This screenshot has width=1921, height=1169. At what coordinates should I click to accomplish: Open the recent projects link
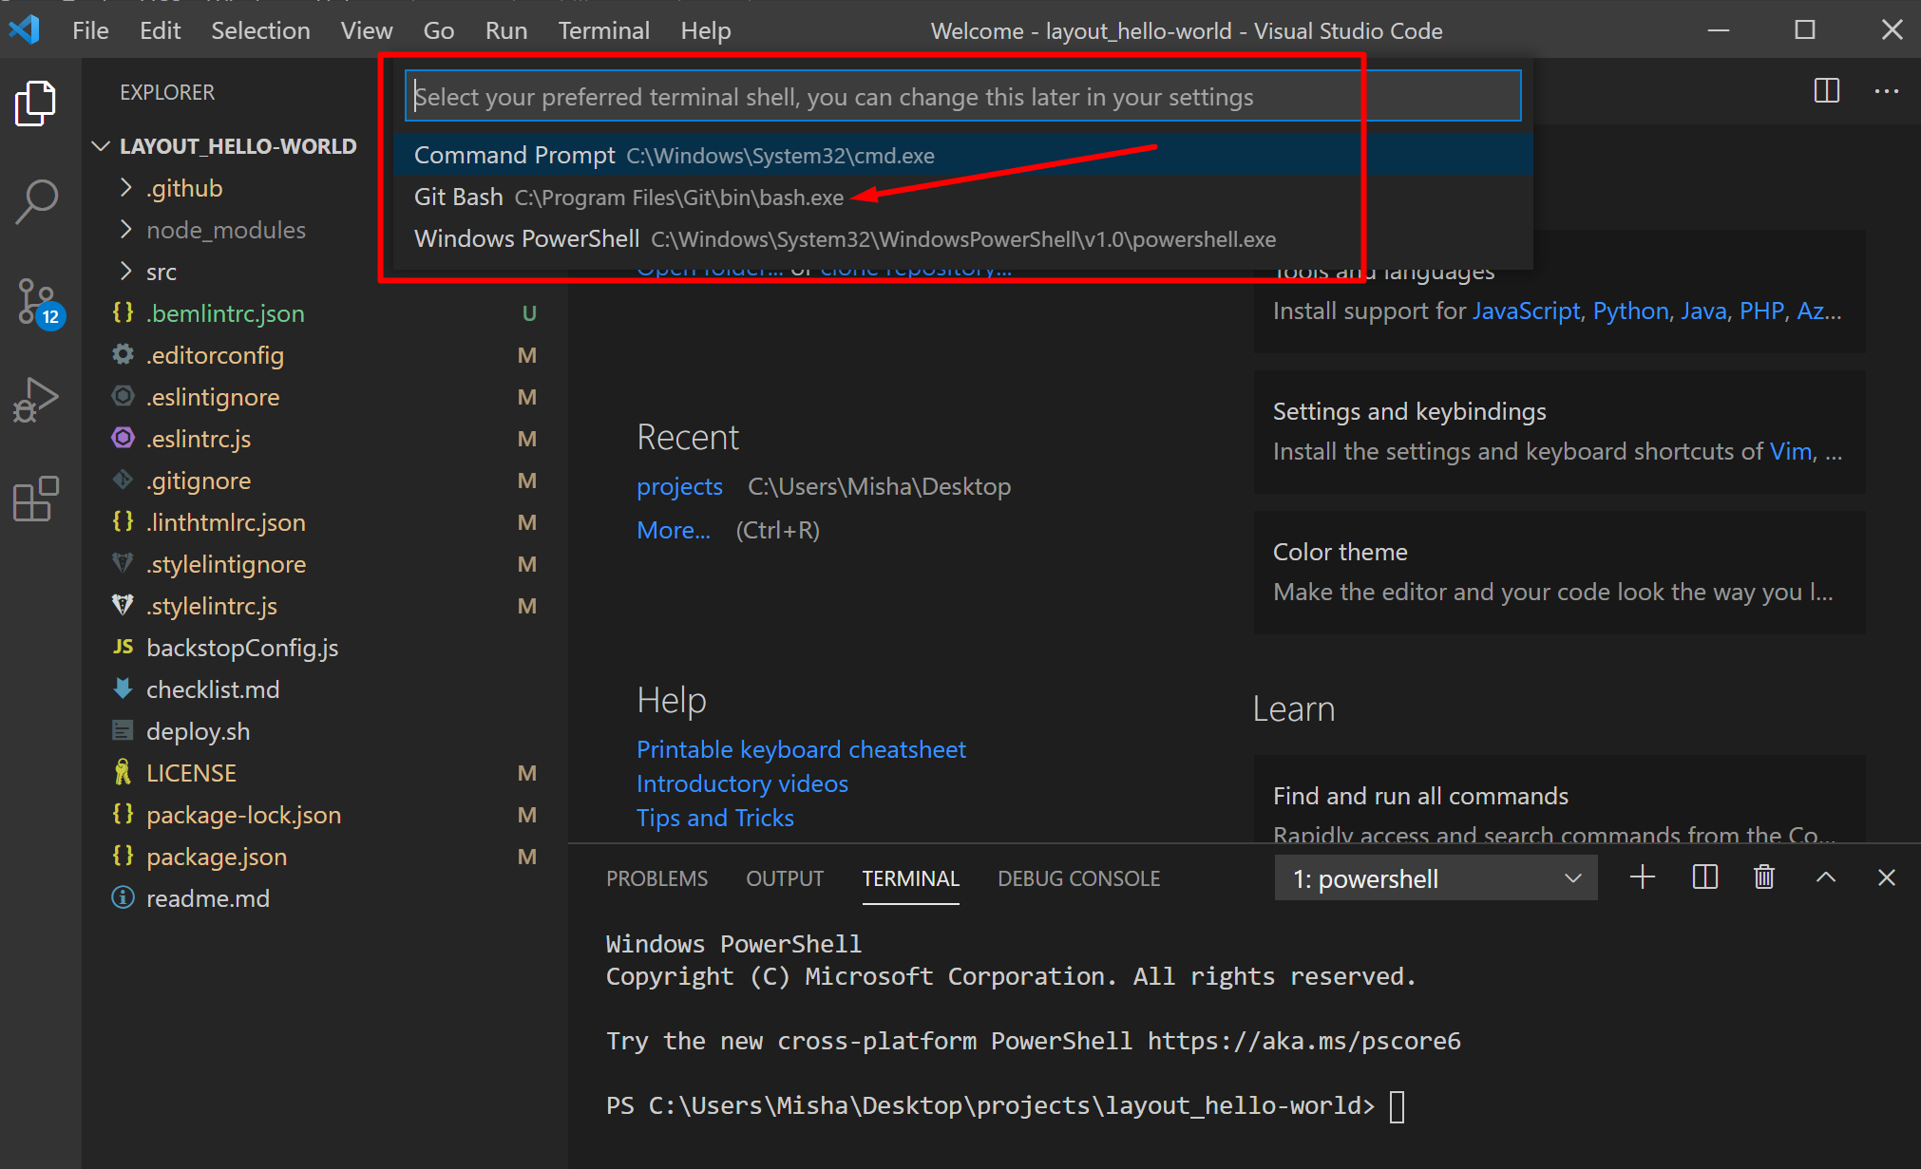tap(679, 486)
